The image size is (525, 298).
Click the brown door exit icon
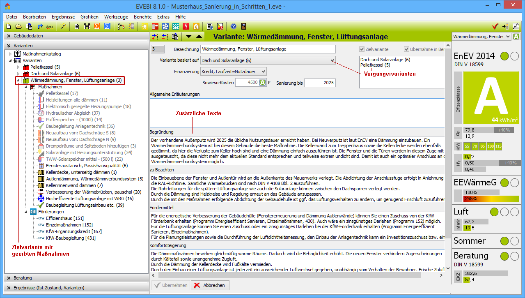point(244,26)
